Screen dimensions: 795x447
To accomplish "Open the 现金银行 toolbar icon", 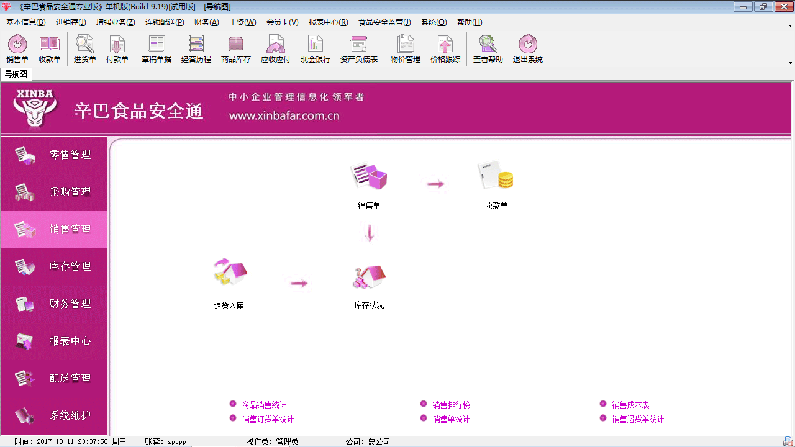I will pyautogui.click(x=316, y=49).
